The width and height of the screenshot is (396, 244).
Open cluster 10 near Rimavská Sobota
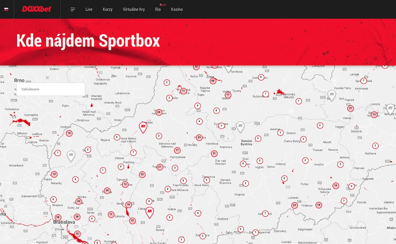click(x=336, y=185)
